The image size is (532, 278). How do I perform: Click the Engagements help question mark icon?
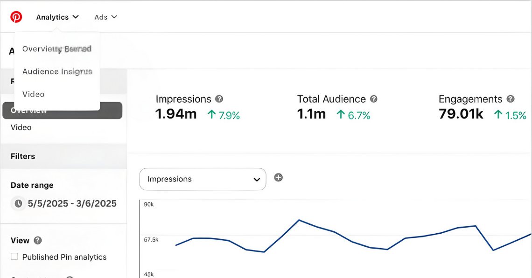coord(510,99)
